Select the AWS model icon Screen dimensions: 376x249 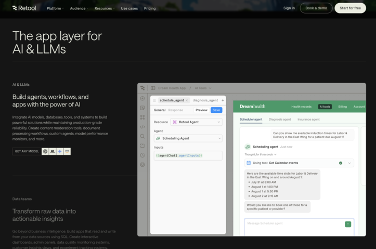click(x=67, y=151)
